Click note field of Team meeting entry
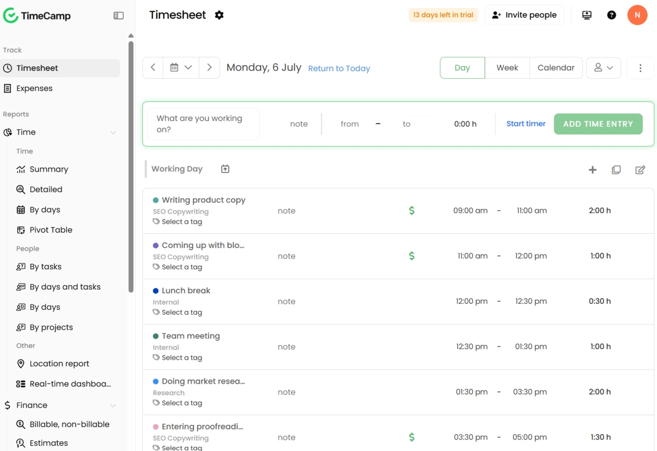This screenshot has width=657, height=451. point(286,347)
